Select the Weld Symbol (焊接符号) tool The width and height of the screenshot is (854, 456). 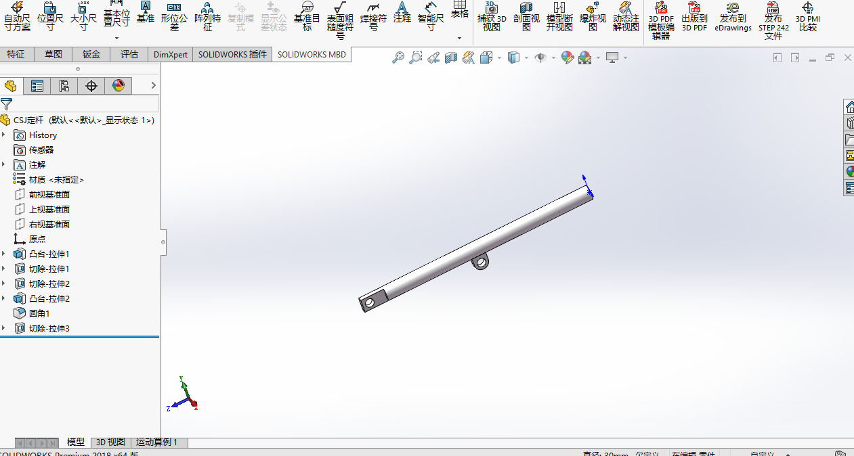373,17
